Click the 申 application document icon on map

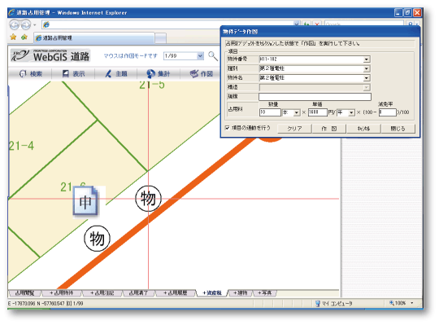(x=85, y=202)
